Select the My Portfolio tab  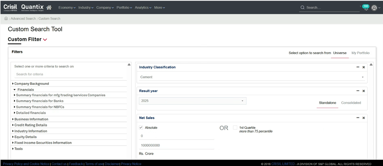pos(360,53)
